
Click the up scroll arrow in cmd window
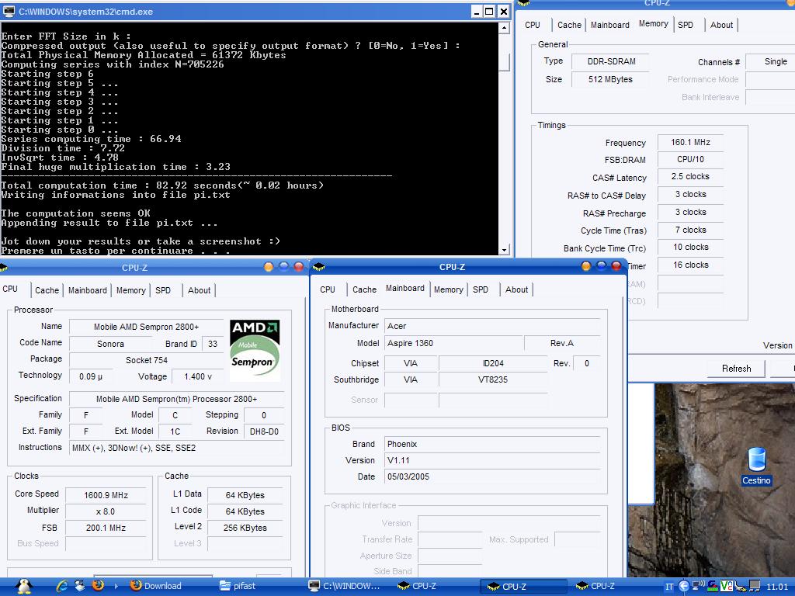pos(503,28)
